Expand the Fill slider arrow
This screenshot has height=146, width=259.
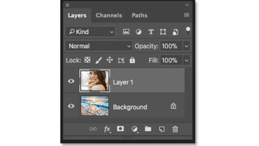click(186, 60)
